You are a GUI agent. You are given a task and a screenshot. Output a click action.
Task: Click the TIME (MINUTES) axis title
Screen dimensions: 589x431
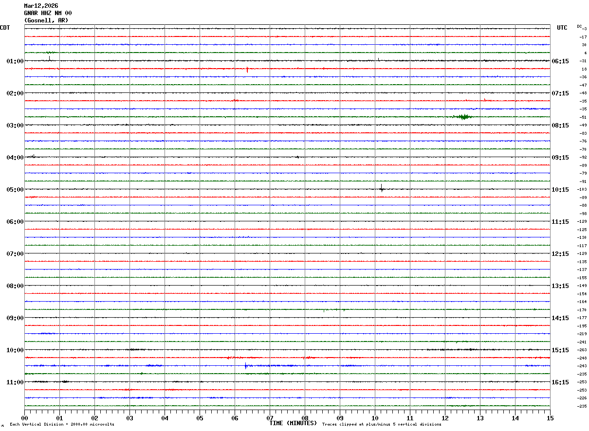coord(293,423)
